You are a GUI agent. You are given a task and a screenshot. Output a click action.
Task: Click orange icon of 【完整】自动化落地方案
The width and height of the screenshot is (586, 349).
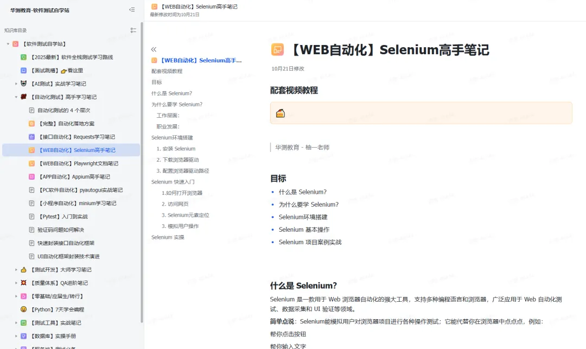tap(32, 123)
